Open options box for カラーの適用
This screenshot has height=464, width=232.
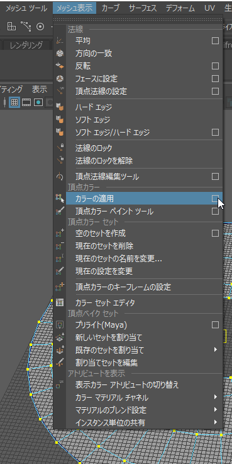pos(215,199)
